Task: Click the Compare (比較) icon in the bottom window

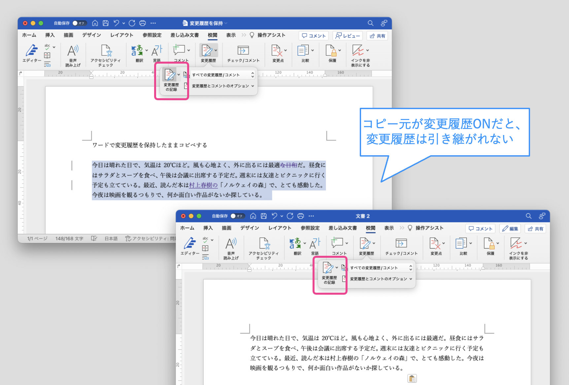Action: [461, 244]
